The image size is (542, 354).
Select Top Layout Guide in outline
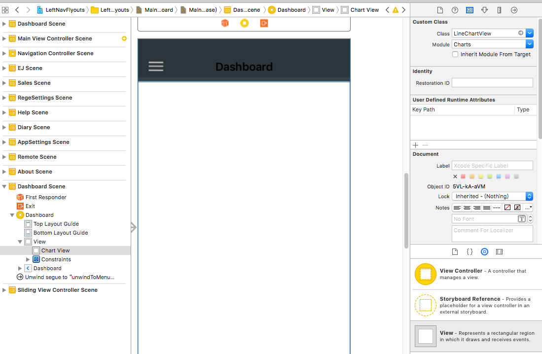(x=56, y=224)
